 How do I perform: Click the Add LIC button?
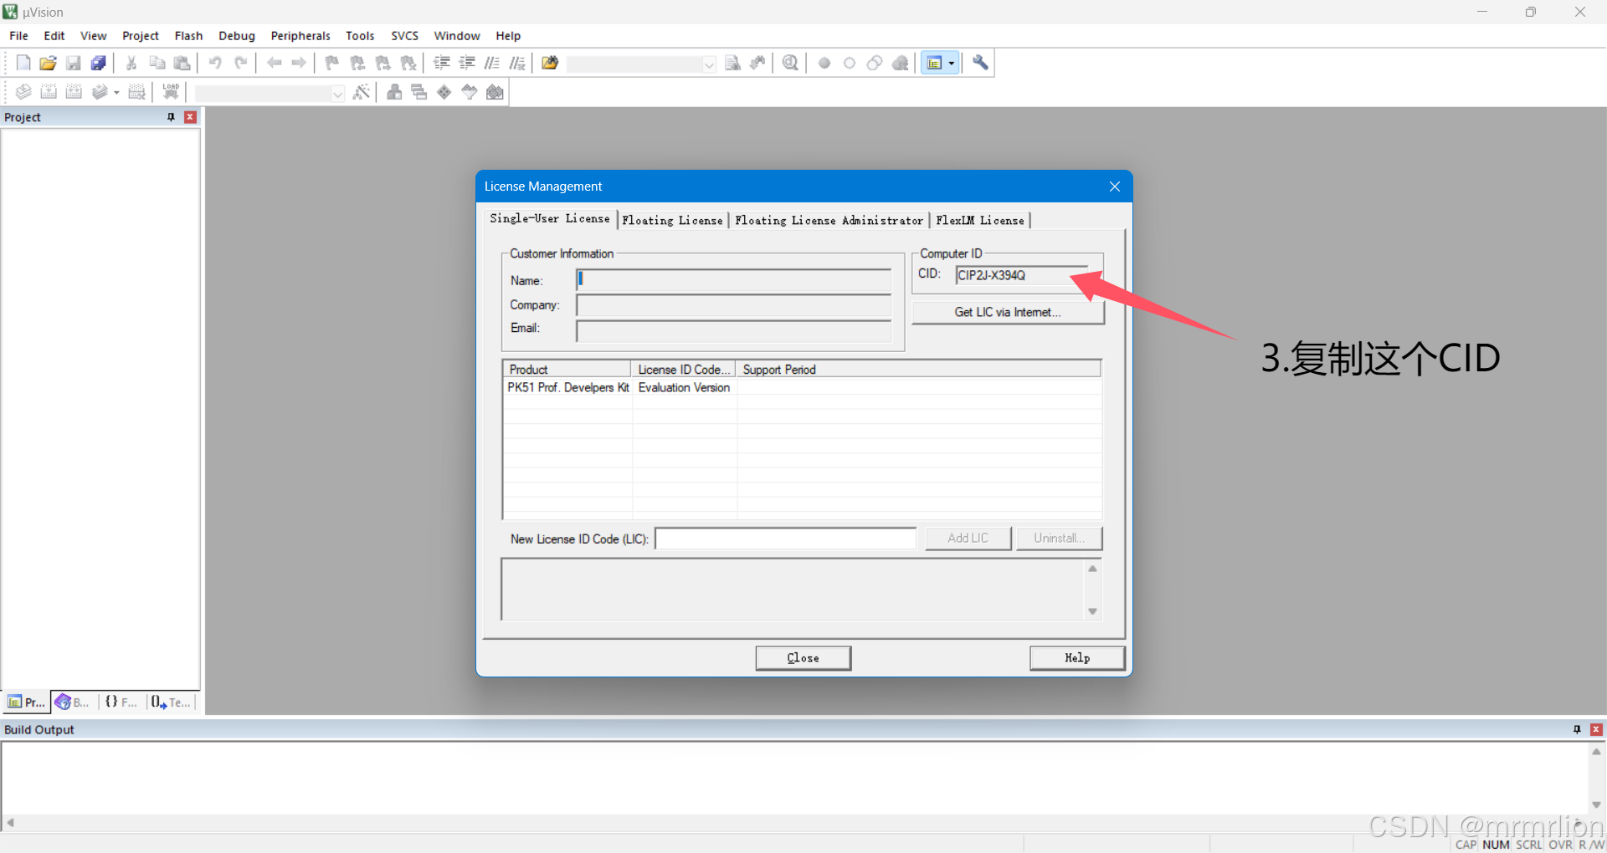coord(968,539)
